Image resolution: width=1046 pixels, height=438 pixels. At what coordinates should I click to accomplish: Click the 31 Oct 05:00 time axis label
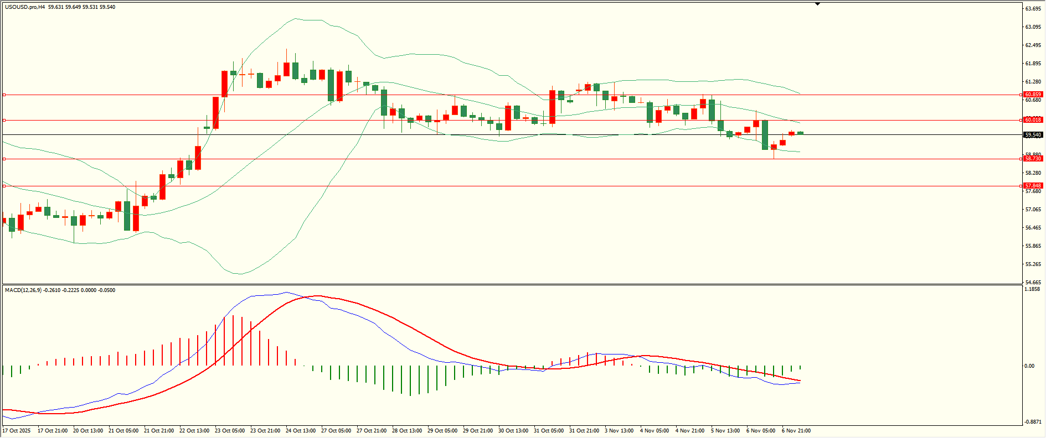tap(548, 431)
